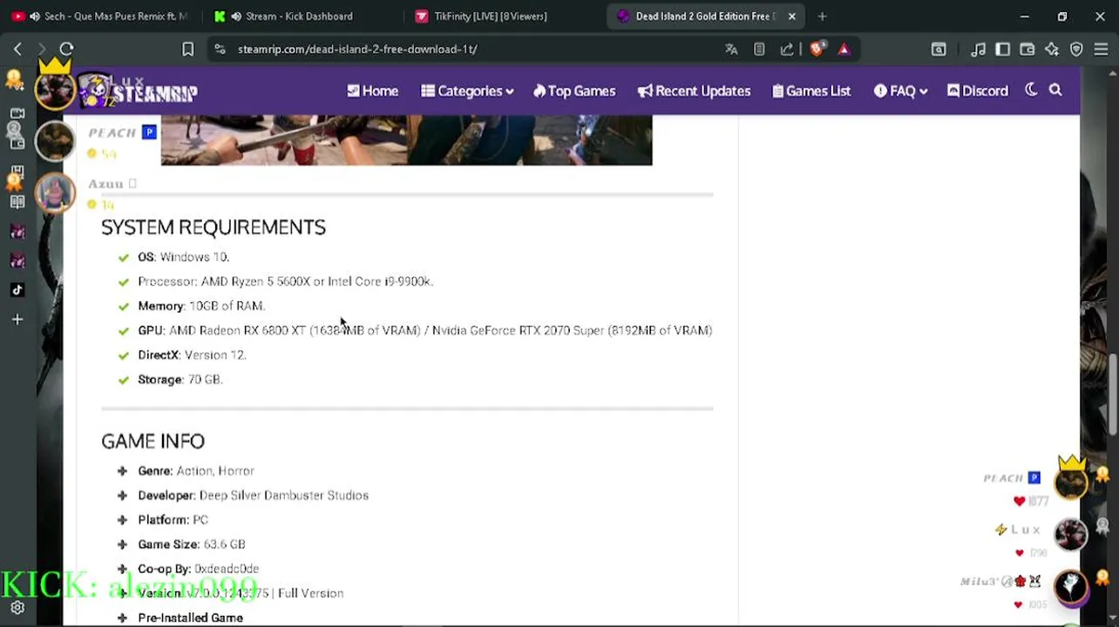Screen dimensions: 1119x627
Task: Open the media control music note icon
Action: pos(978,50)
